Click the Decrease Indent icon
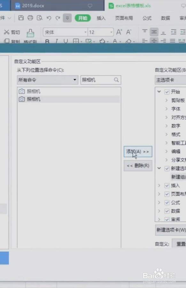 [173, 32]
